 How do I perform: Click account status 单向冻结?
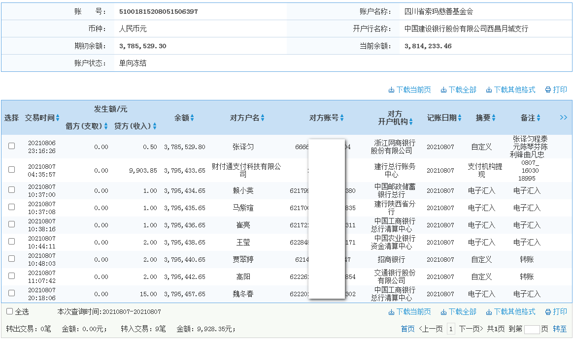[x=133, y=63]
